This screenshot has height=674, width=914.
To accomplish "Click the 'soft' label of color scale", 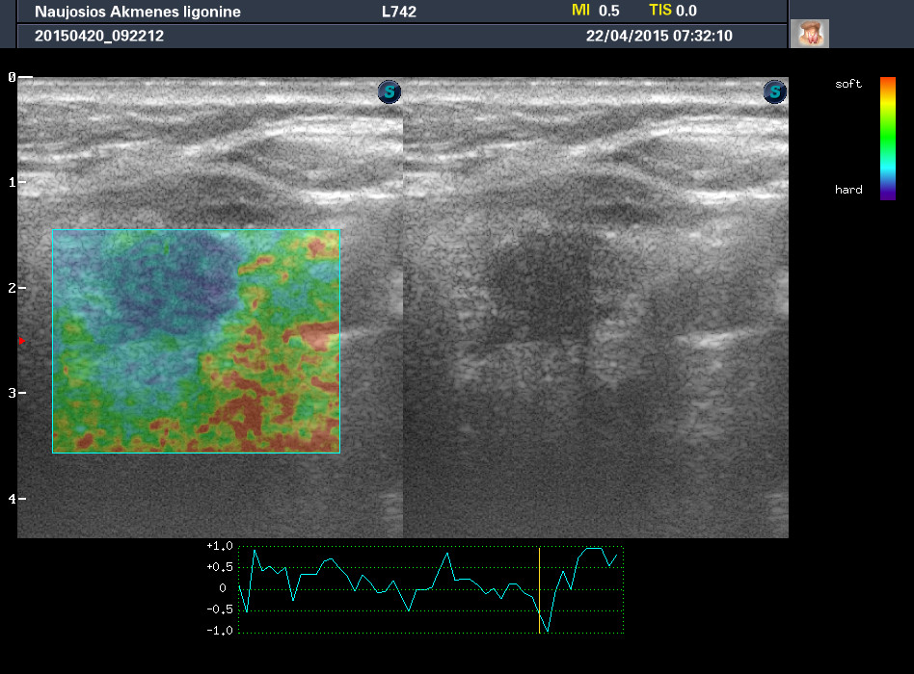I will pos(848,85).
